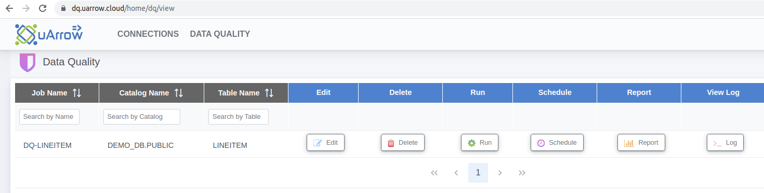The image size is (764, 193).
Task: Delete the DQ-LINEITEM job
Action: tap(403, 143)
